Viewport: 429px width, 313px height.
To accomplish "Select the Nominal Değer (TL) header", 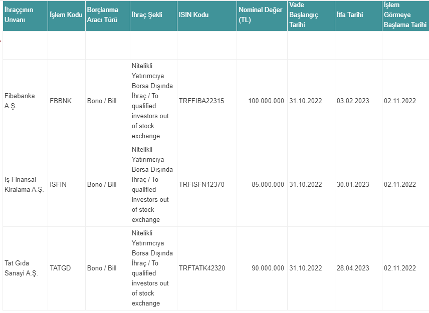I will [x=262, y=16].
